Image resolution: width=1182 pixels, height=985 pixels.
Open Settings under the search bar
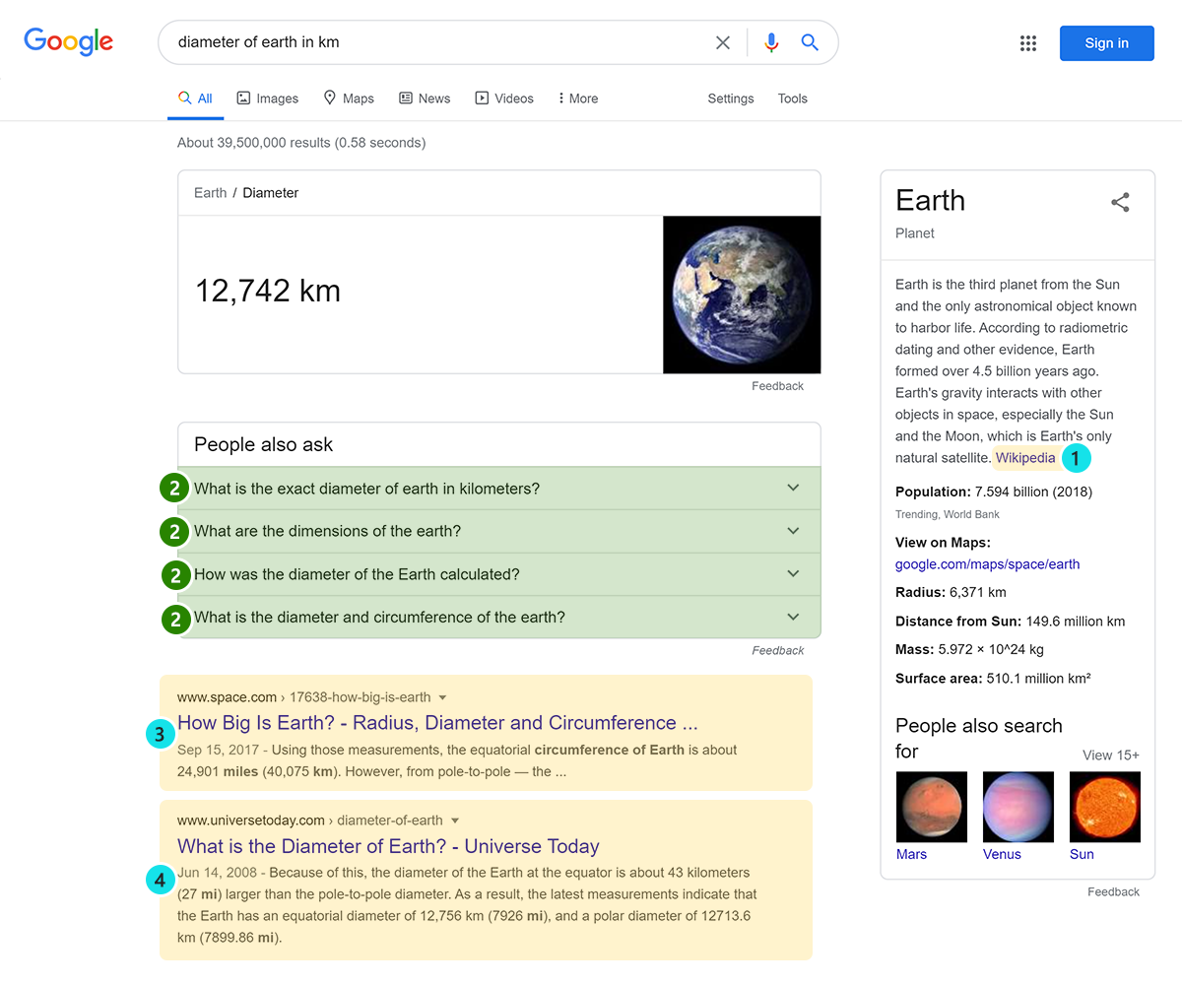[731, 98]
